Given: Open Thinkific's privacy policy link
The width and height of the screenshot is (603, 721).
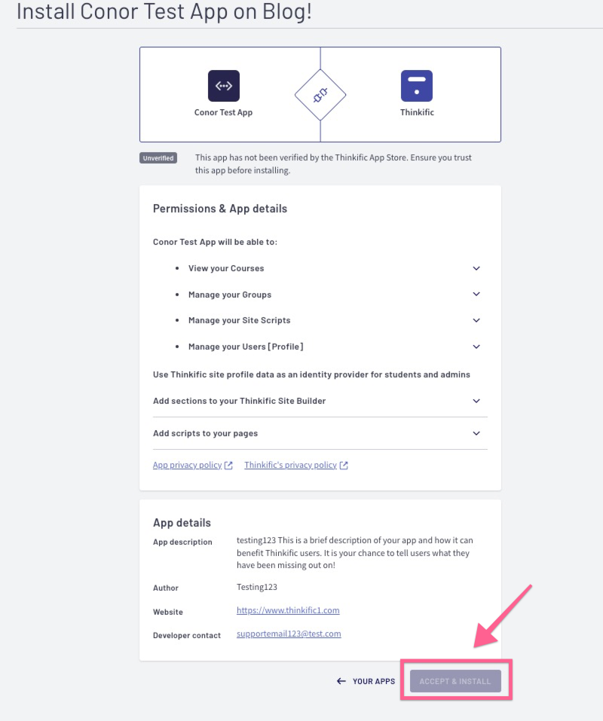Looking at the screenshot, I should tap(291, 465).
